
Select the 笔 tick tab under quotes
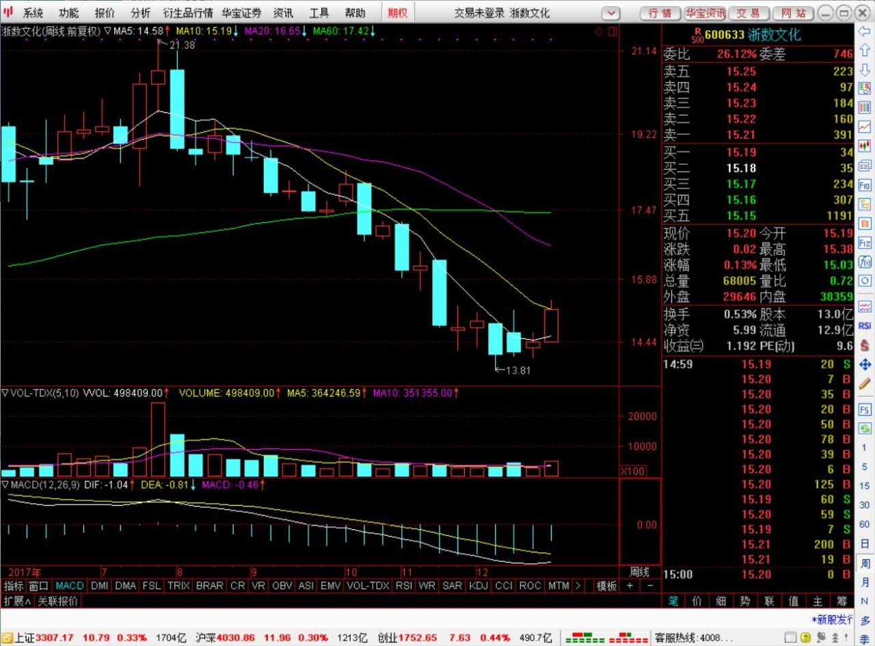[673, 601]
